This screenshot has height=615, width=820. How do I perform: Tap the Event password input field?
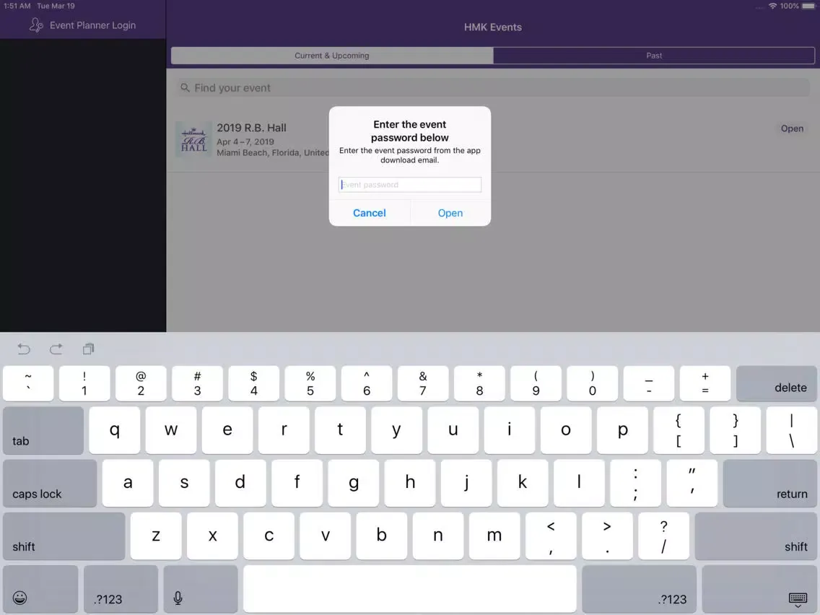pos(410,185)
